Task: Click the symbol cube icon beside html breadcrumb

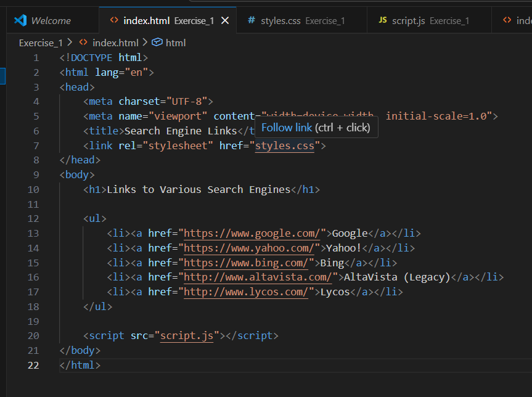Action: tap(157, 43)
